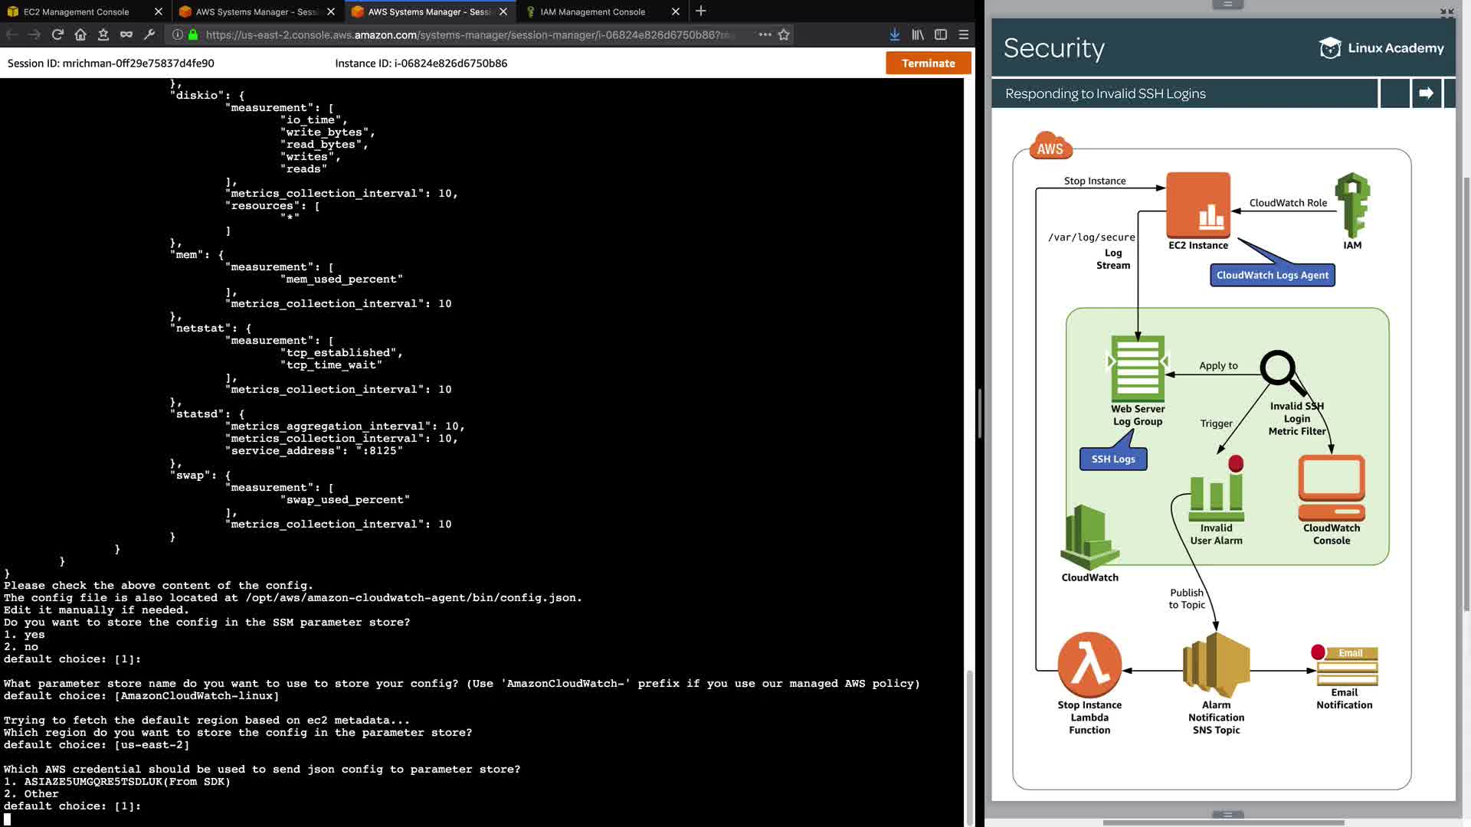The height and width of the screenshot is (827, 1471).
Task: Open page actions three-dot menu
Action: point(765,34)
